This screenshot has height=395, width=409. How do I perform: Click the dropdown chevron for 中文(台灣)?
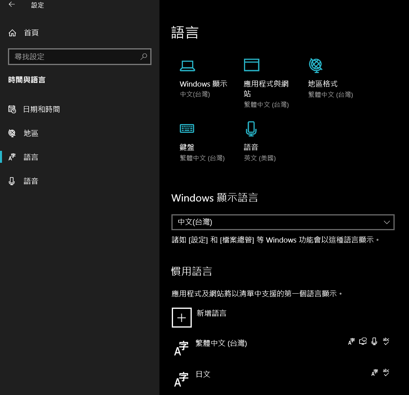pos(387,222)
